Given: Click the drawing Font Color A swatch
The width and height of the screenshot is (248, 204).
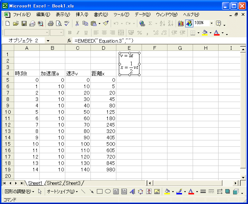Looking at the screenshot, I should (x=191, y=192).
